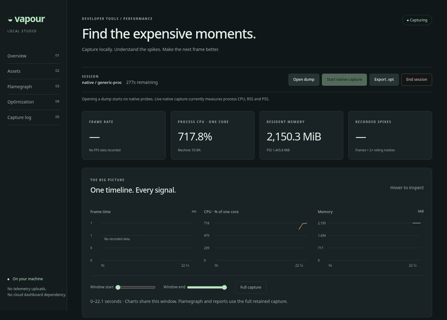This screenshot has height=320, width=447.
Task: Click the Capturing status badge
Action: (417, 20)
